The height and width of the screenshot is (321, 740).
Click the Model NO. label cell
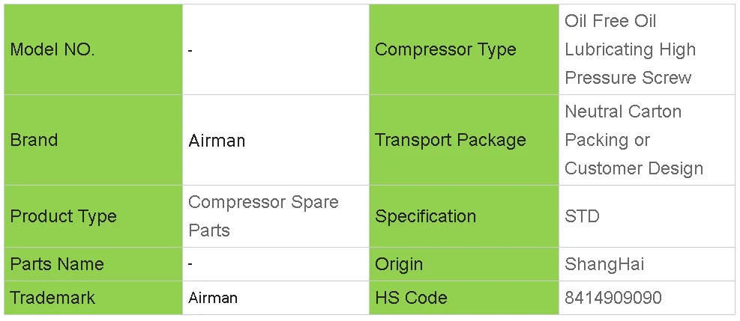tap(52, 50)
